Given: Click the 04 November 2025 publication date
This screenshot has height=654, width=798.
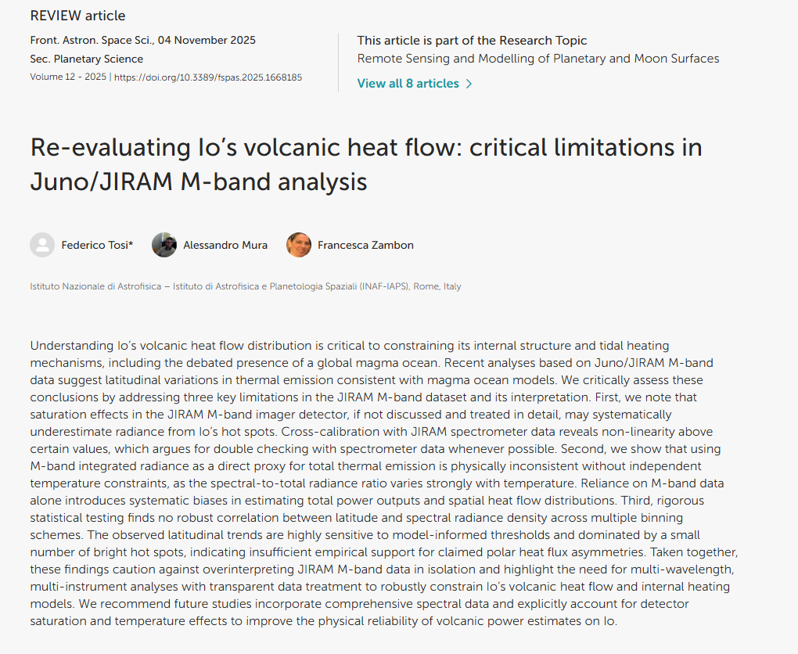Looking at the screenshot, I should point(214,40).
